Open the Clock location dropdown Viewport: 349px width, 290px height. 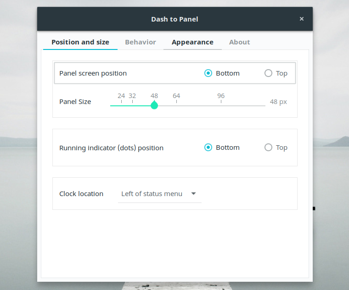(159, 194)
